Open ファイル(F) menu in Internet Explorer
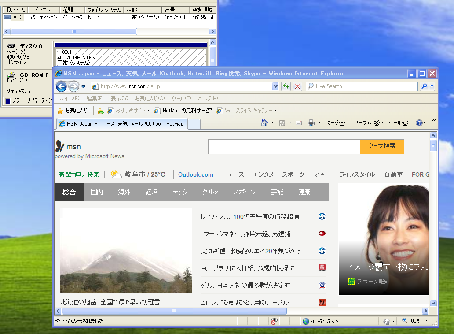This screenshot has width=454, height=334. pyautogui.click(x=68, y=99)
